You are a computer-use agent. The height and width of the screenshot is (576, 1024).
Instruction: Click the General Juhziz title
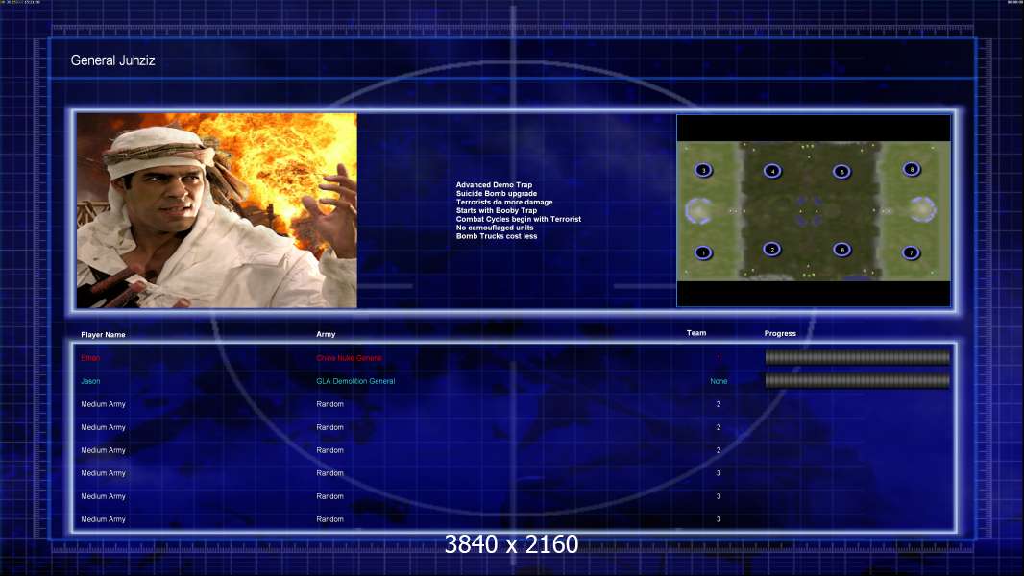tap(113, 60)
